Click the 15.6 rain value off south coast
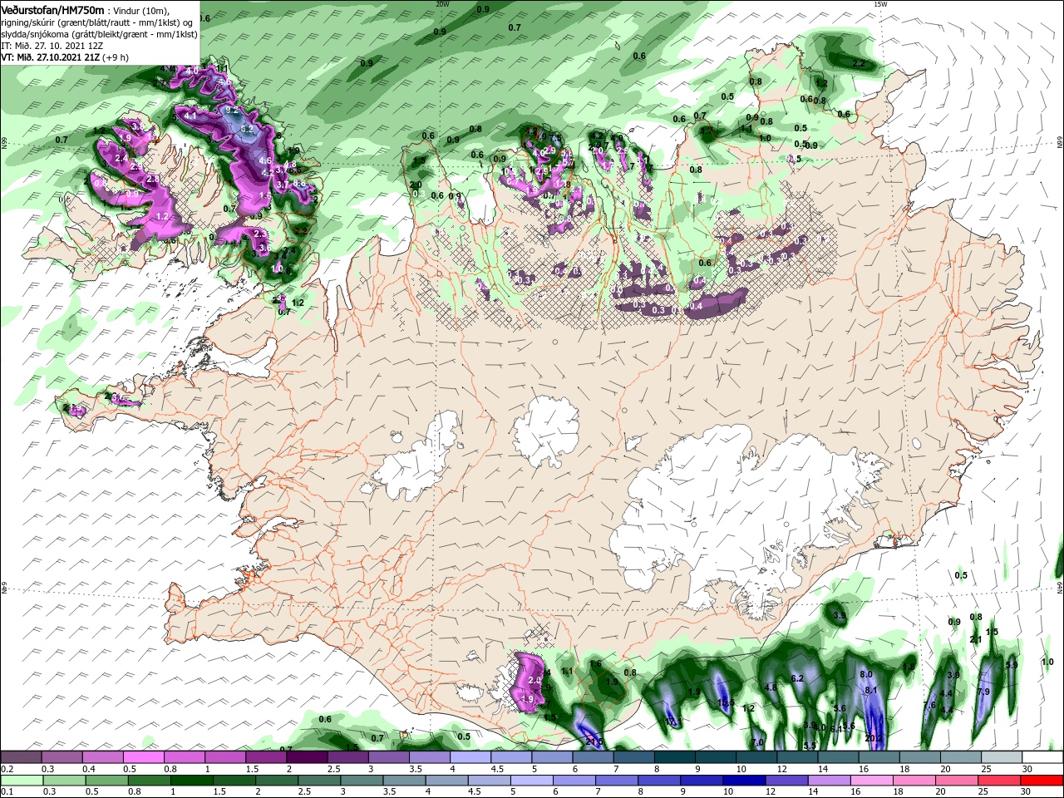The height and width of the screenshot is (798, 1064). [726, 703]
